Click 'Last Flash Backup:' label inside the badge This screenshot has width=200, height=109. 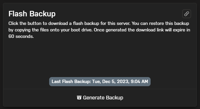(x=71, y=81)
